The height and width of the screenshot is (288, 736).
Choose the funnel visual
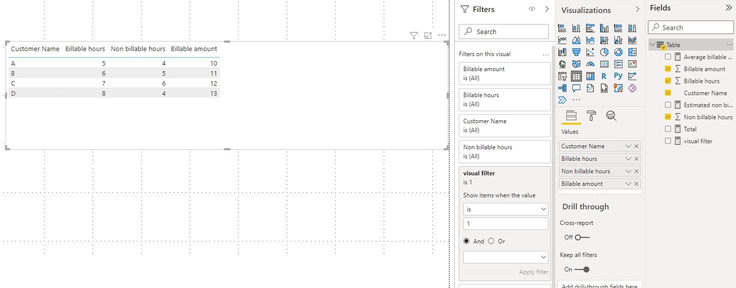click(x=576, y=52)
